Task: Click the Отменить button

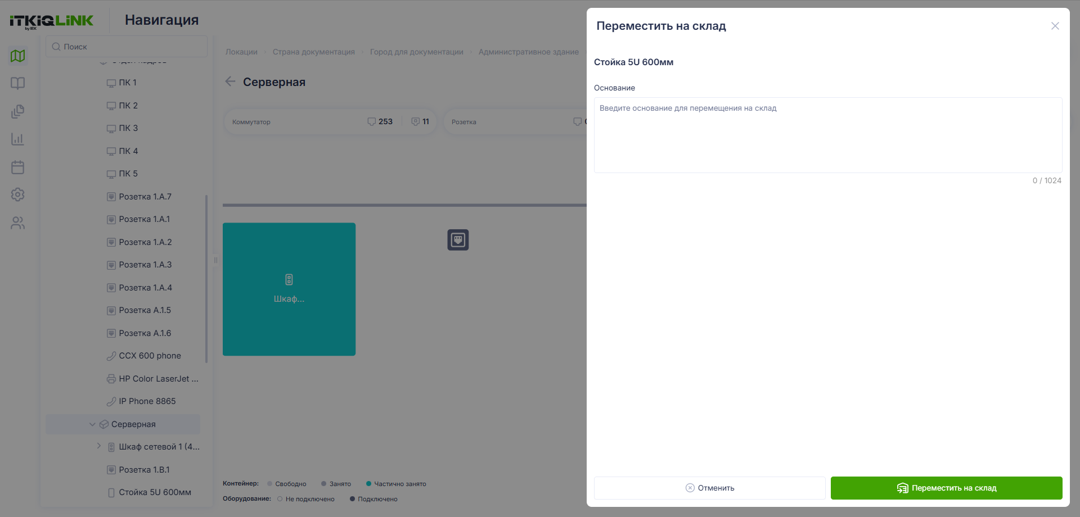Action: [710, 488]
